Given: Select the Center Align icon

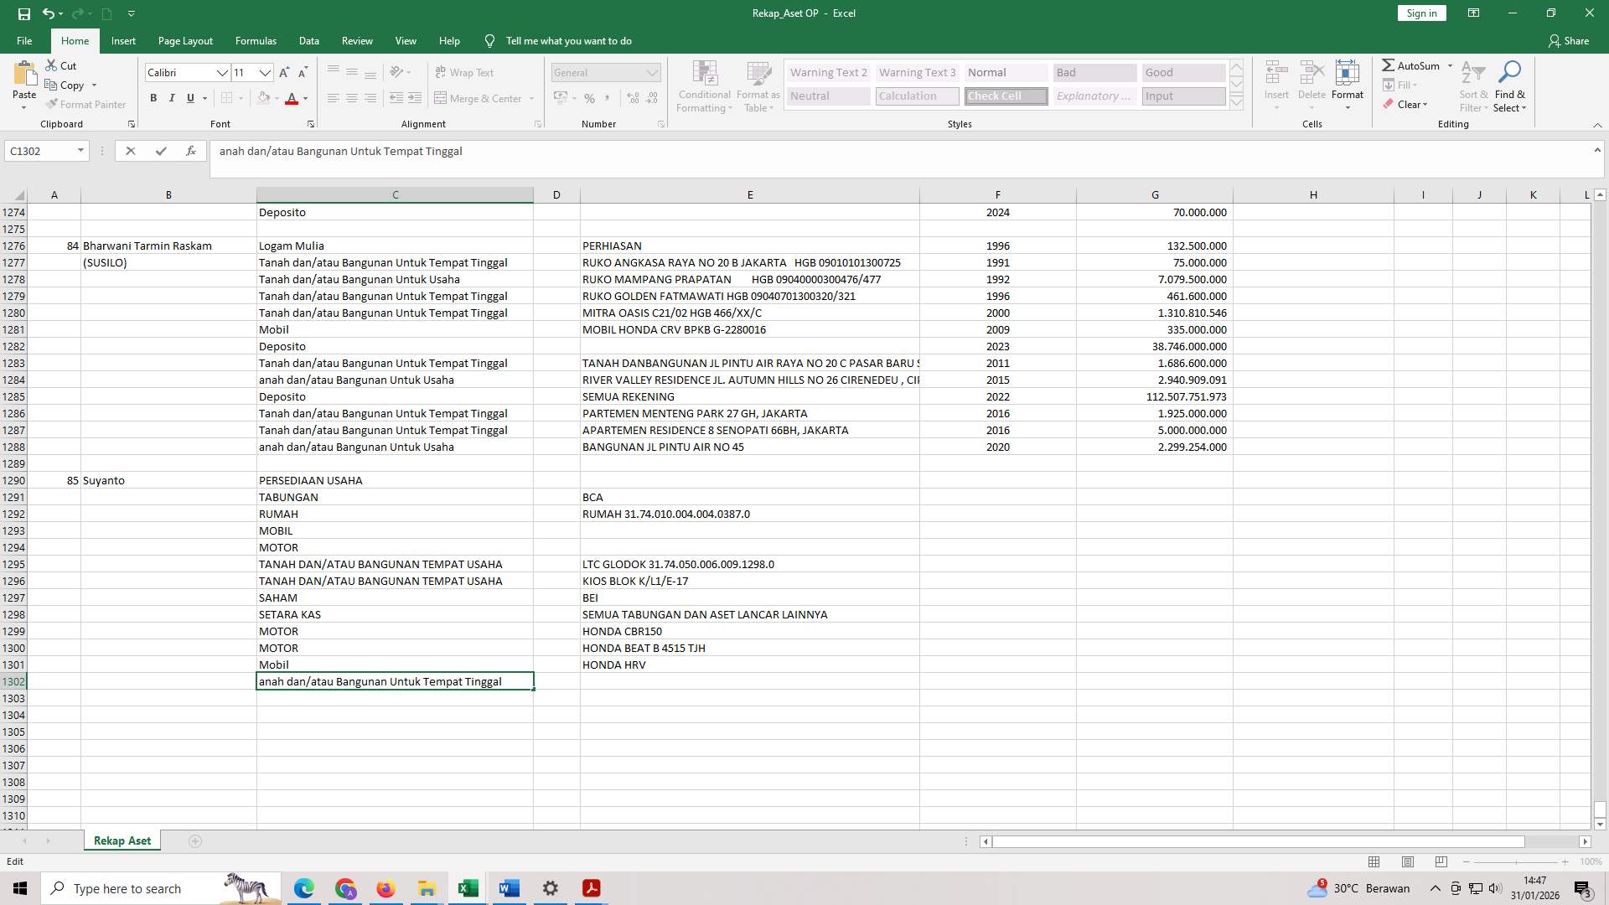Looking at the screenshot, I should (x=352, y=98).
